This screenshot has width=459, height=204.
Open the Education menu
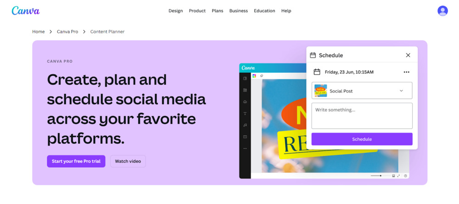265,11
